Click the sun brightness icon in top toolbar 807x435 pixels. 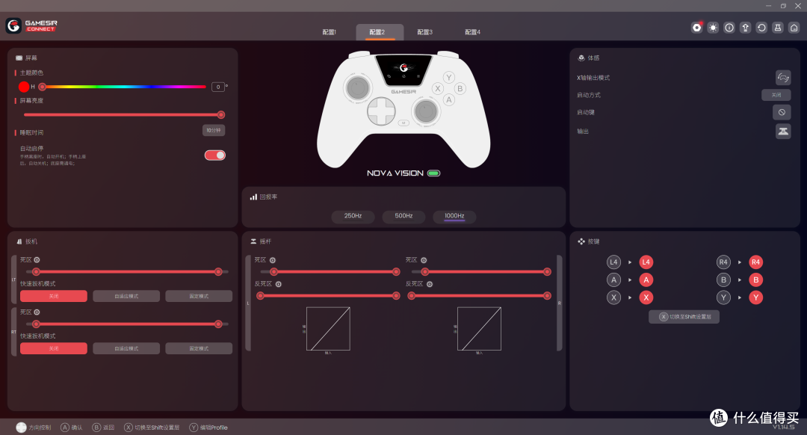coord(713,28)
